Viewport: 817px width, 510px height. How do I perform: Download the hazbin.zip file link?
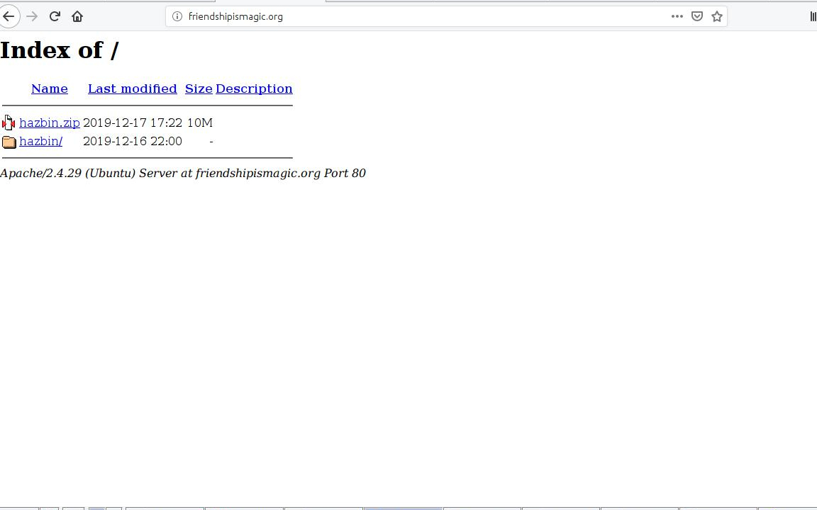(49, 123)
